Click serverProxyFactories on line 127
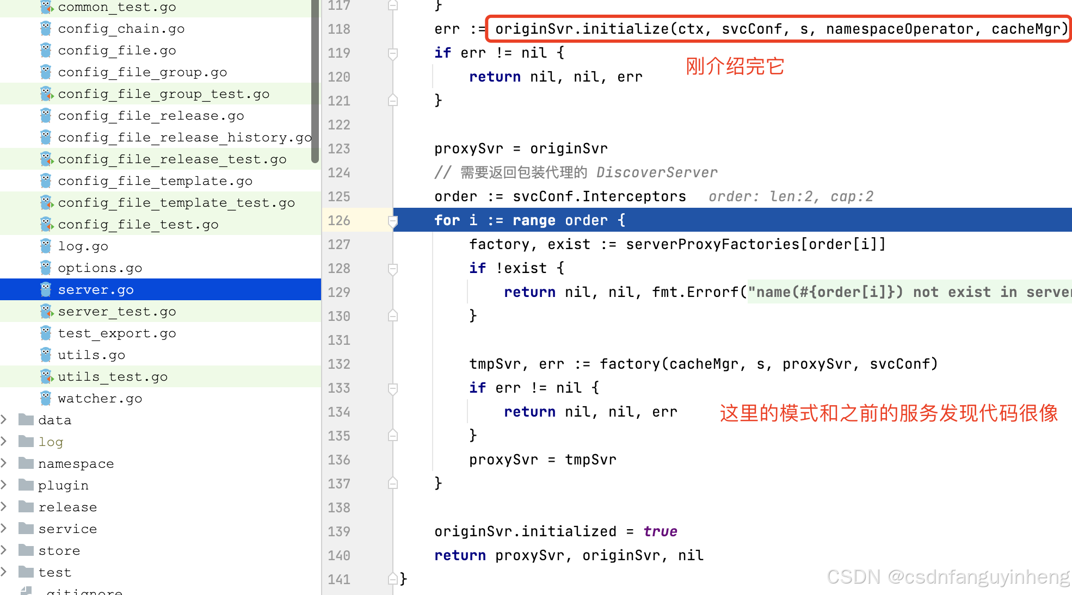This screenshot has height=595, width=1072. (713, 244)
